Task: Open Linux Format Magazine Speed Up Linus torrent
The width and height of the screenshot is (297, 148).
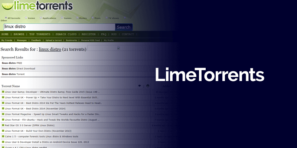Action: 53,114
